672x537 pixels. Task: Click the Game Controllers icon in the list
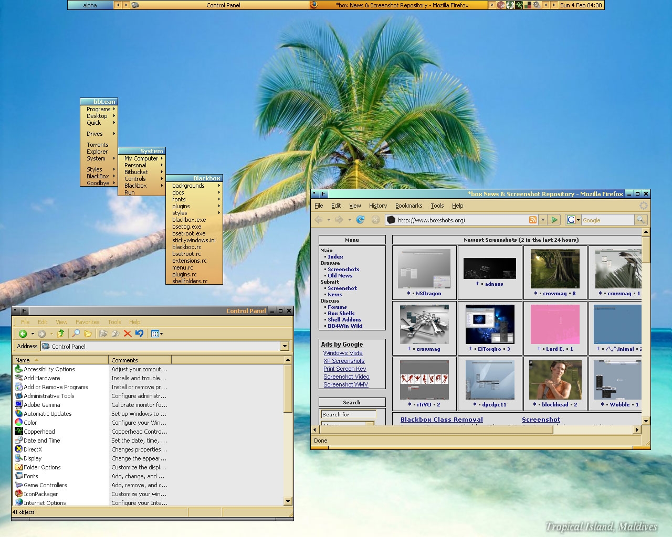click(19, 485)
